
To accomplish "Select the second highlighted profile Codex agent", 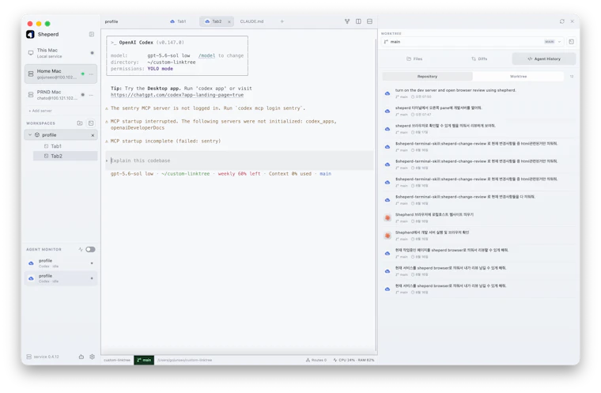I will pos(61,278).
